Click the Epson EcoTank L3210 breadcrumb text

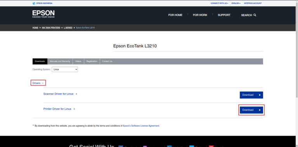(x=85, y=27)
